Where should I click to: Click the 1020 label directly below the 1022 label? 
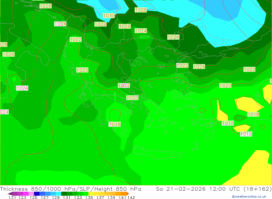coord(132,98)
